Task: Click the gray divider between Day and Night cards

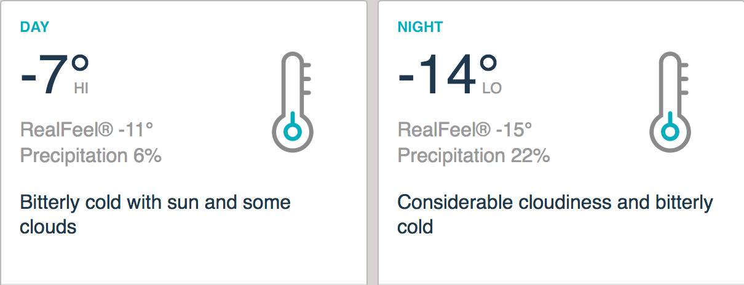Action: [x=373, y=142]
